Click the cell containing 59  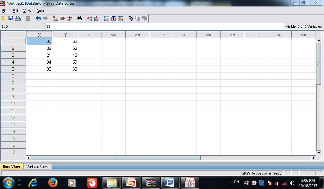[65, 62]
